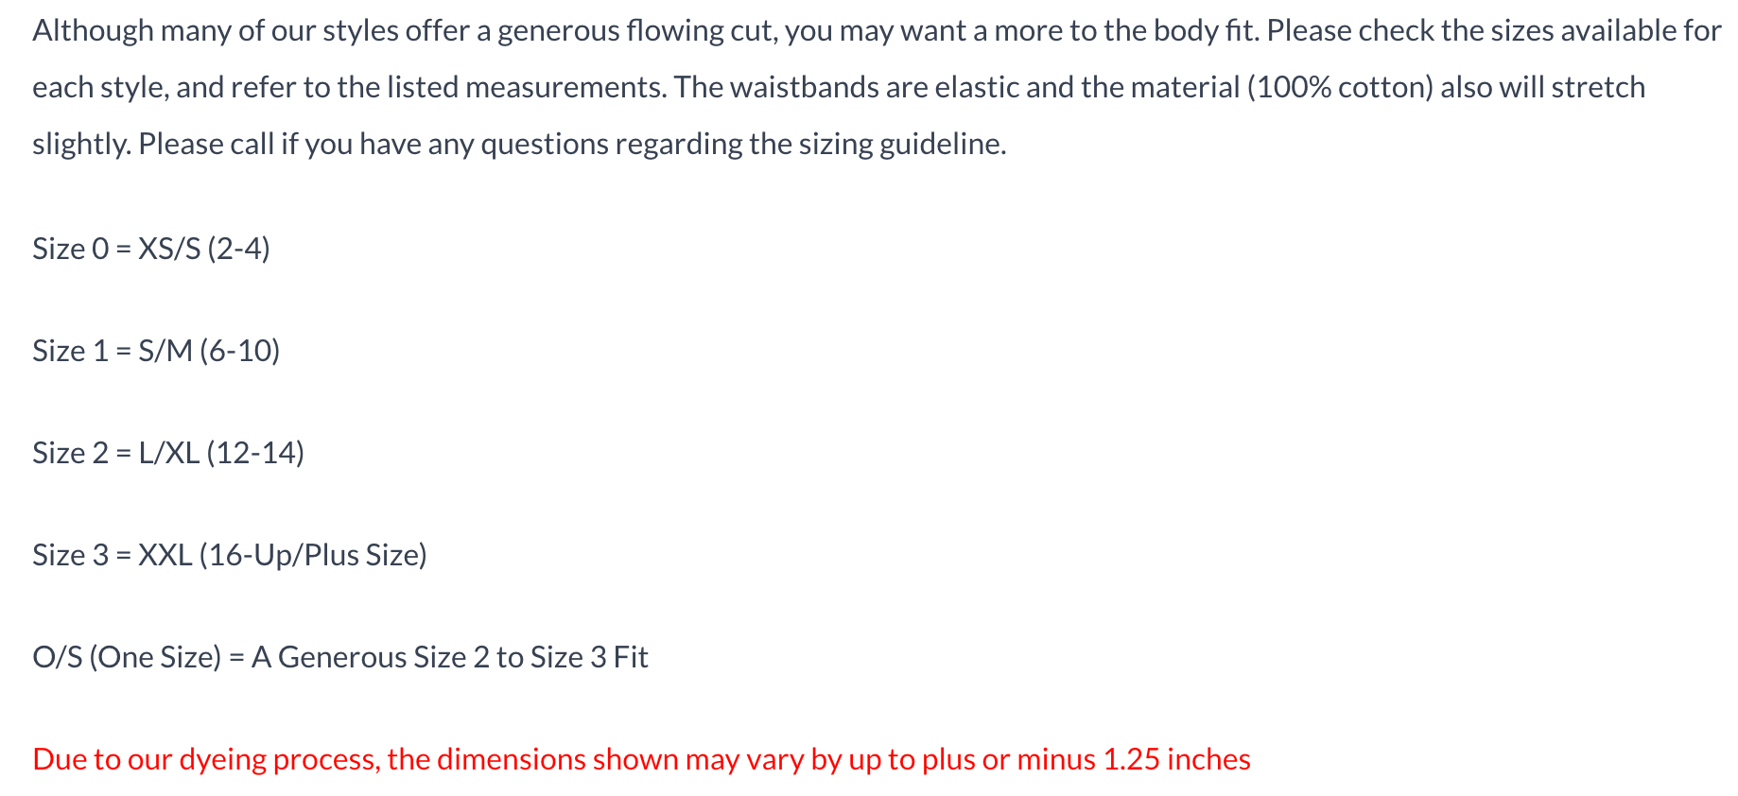Click the "O/S (One Size)" label
1738x796 pixels.
(x=127, y=657)
